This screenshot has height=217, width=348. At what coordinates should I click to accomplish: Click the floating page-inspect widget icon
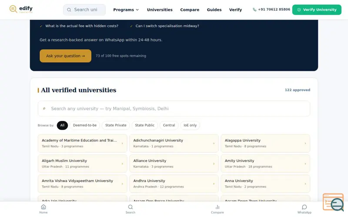point(333,202)
